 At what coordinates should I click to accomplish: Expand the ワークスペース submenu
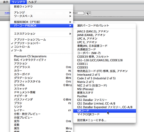click(x=41, y=16)
